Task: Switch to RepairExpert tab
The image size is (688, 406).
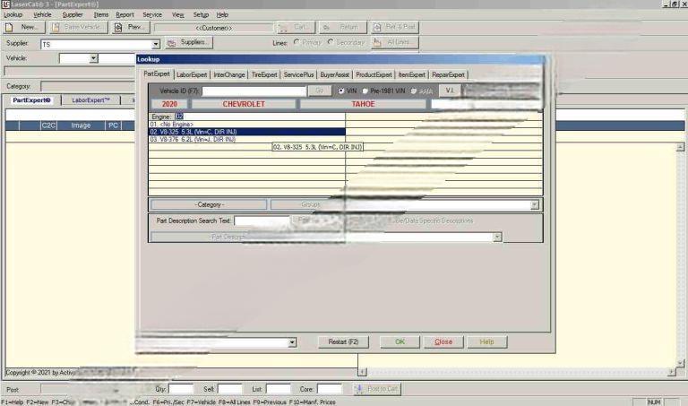Action: click(x=448, y=75)
